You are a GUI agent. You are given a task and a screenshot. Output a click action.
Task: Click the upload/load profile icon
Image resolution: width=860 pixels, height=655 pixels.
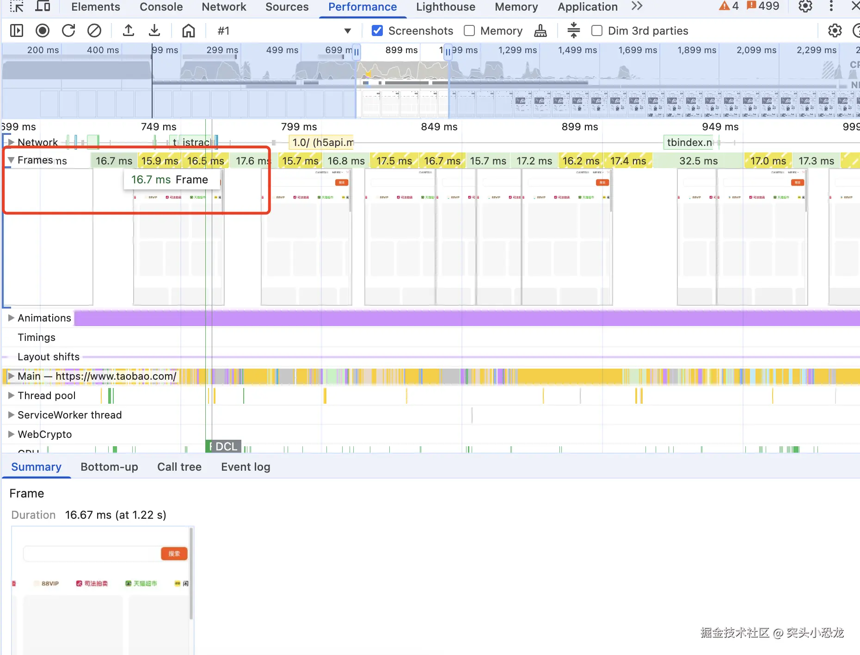pos(129,31)
